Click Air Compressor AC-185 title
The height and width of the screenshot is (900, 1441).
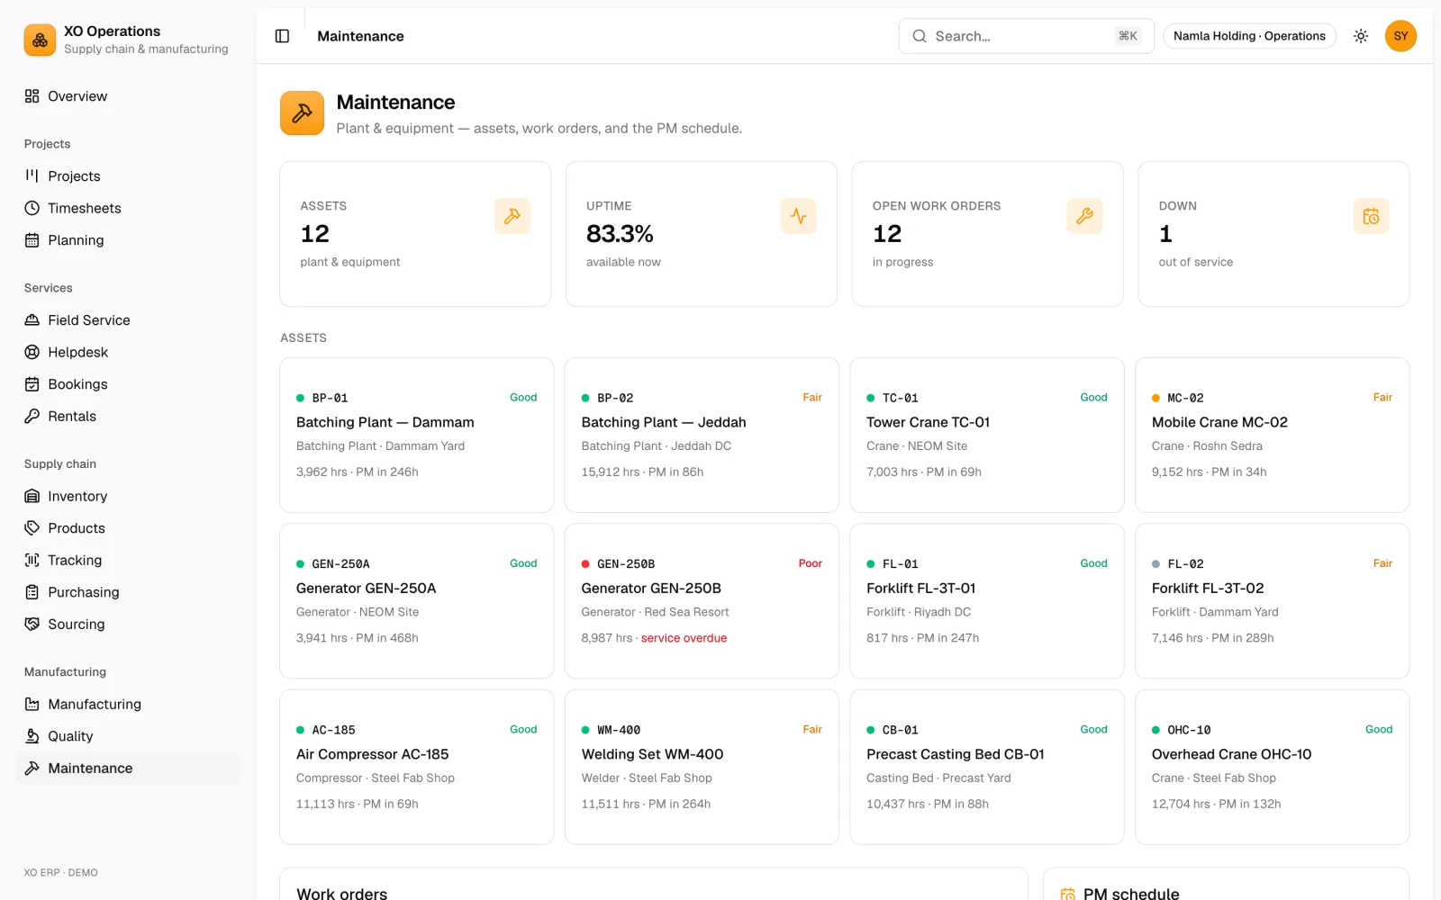click(372, 754)
